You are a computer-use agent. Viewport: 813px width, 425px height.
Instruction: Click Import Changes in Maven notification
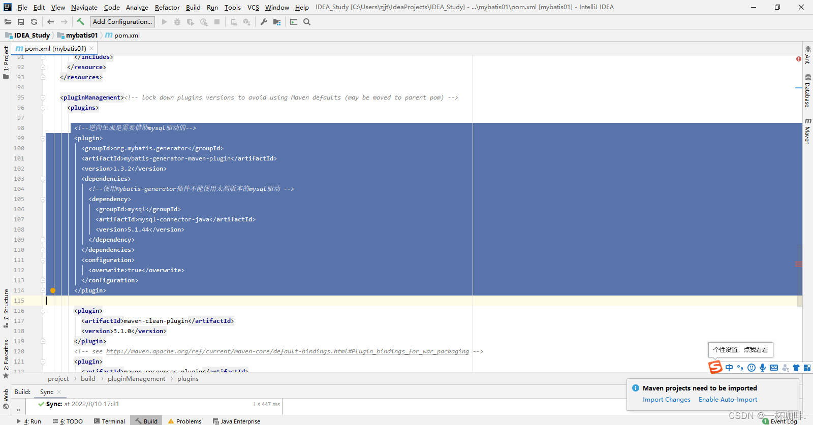pos(667,400)
